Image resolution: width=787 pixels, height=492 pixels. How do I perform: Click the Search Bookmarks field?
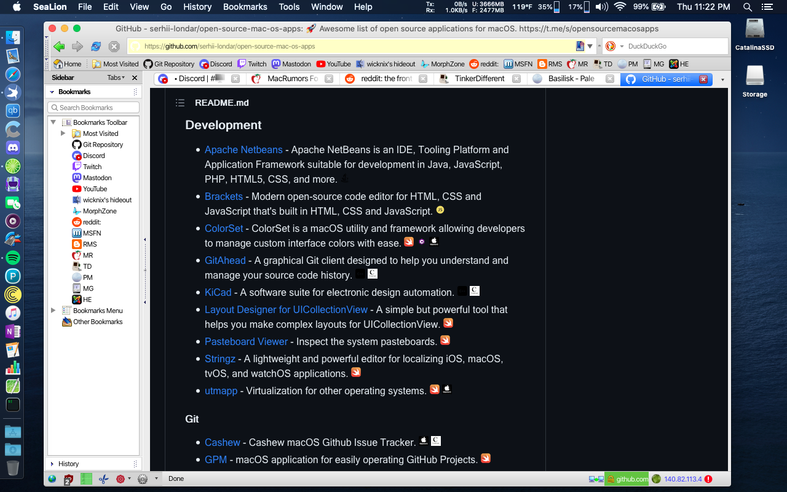point(93,106)
